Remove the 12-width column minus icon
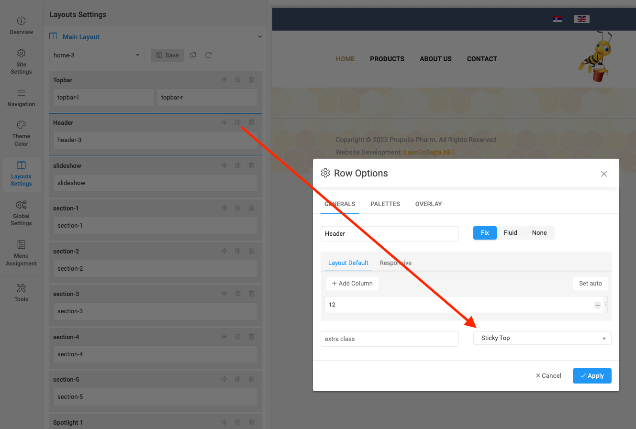Viewport: 636px width, 429px height. (x=598, y=305)
